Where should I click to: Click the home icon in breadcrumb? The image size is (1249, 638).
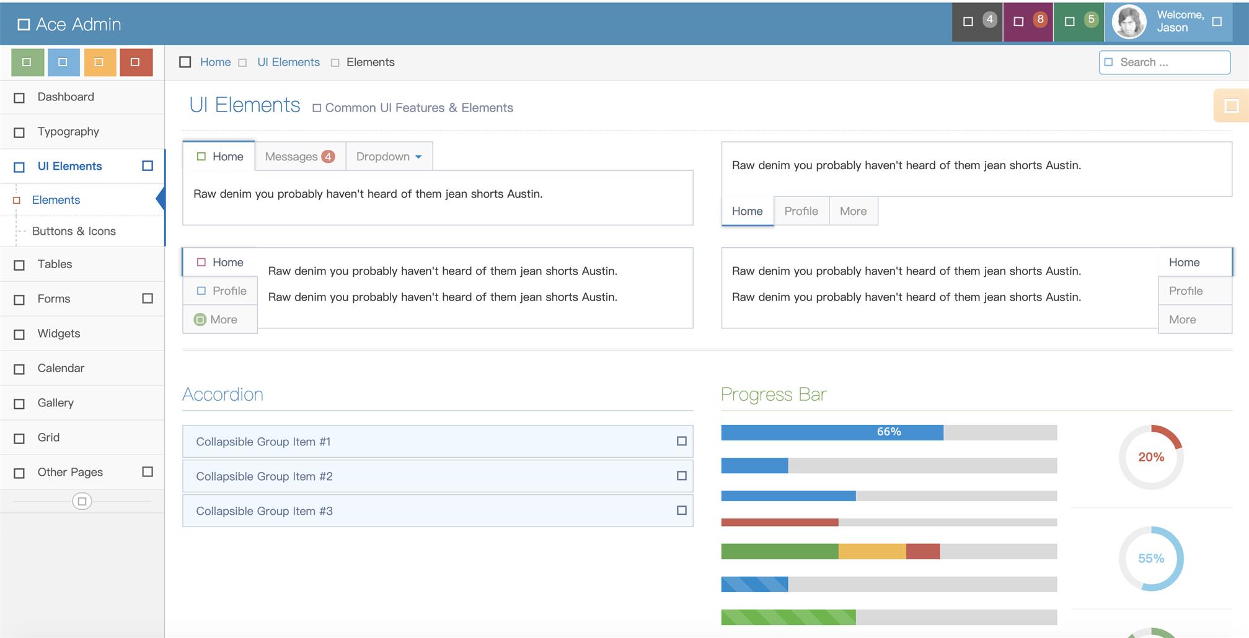(185, 62)
